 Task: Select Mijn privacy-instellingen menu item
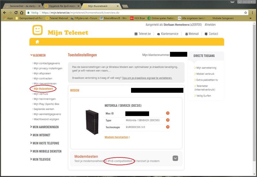pyautogui.click(x=47, y=68)
